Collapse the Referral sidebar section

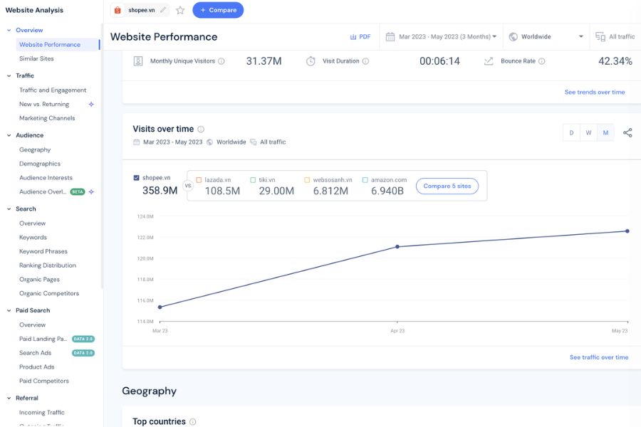(x=9, y=398)
